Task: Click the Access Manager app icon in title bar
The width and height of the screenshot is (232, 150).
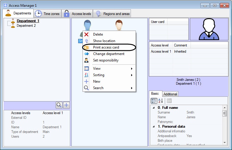Action: pyautogui.click(x=5, y=6)
